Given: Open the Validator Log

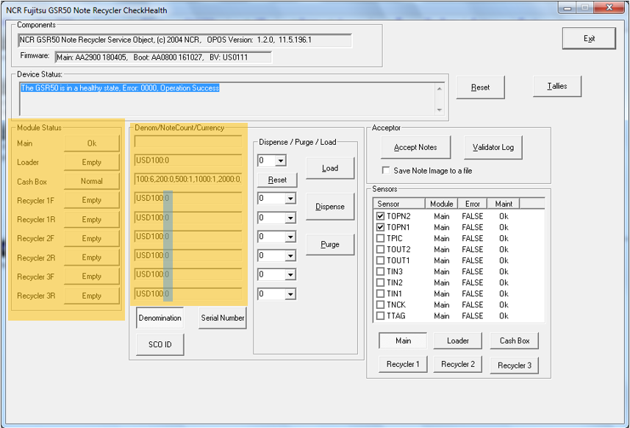Looking at the screenshot, I should pos(493,147).
